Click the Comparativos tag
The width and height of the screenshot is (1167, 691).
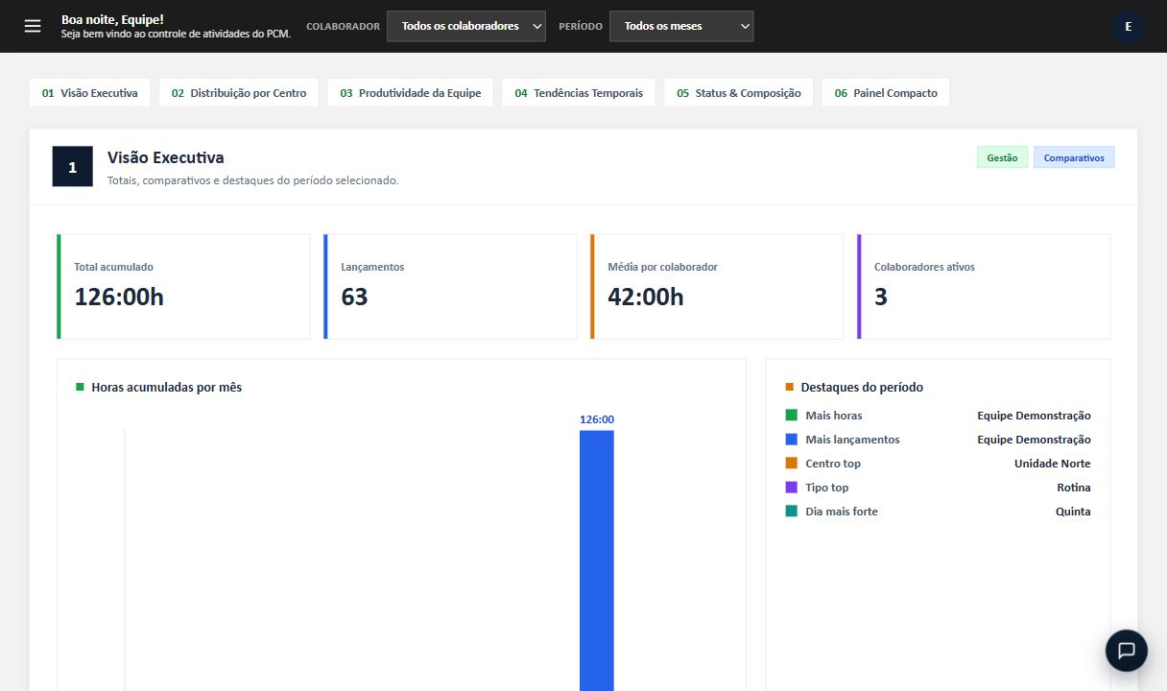tap(1074, 157)
